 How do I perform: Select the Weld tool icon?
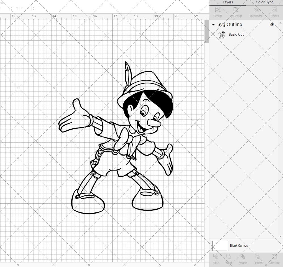(229, 257)
